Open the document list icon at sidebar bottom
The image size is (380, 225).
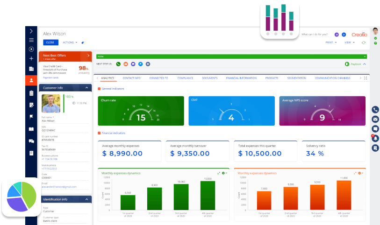click(31, 153)
